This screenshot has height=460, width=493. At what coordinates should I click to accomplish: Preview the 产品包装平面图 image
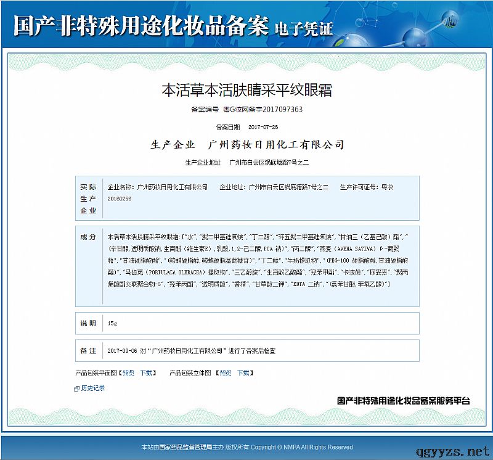point(128,373)
